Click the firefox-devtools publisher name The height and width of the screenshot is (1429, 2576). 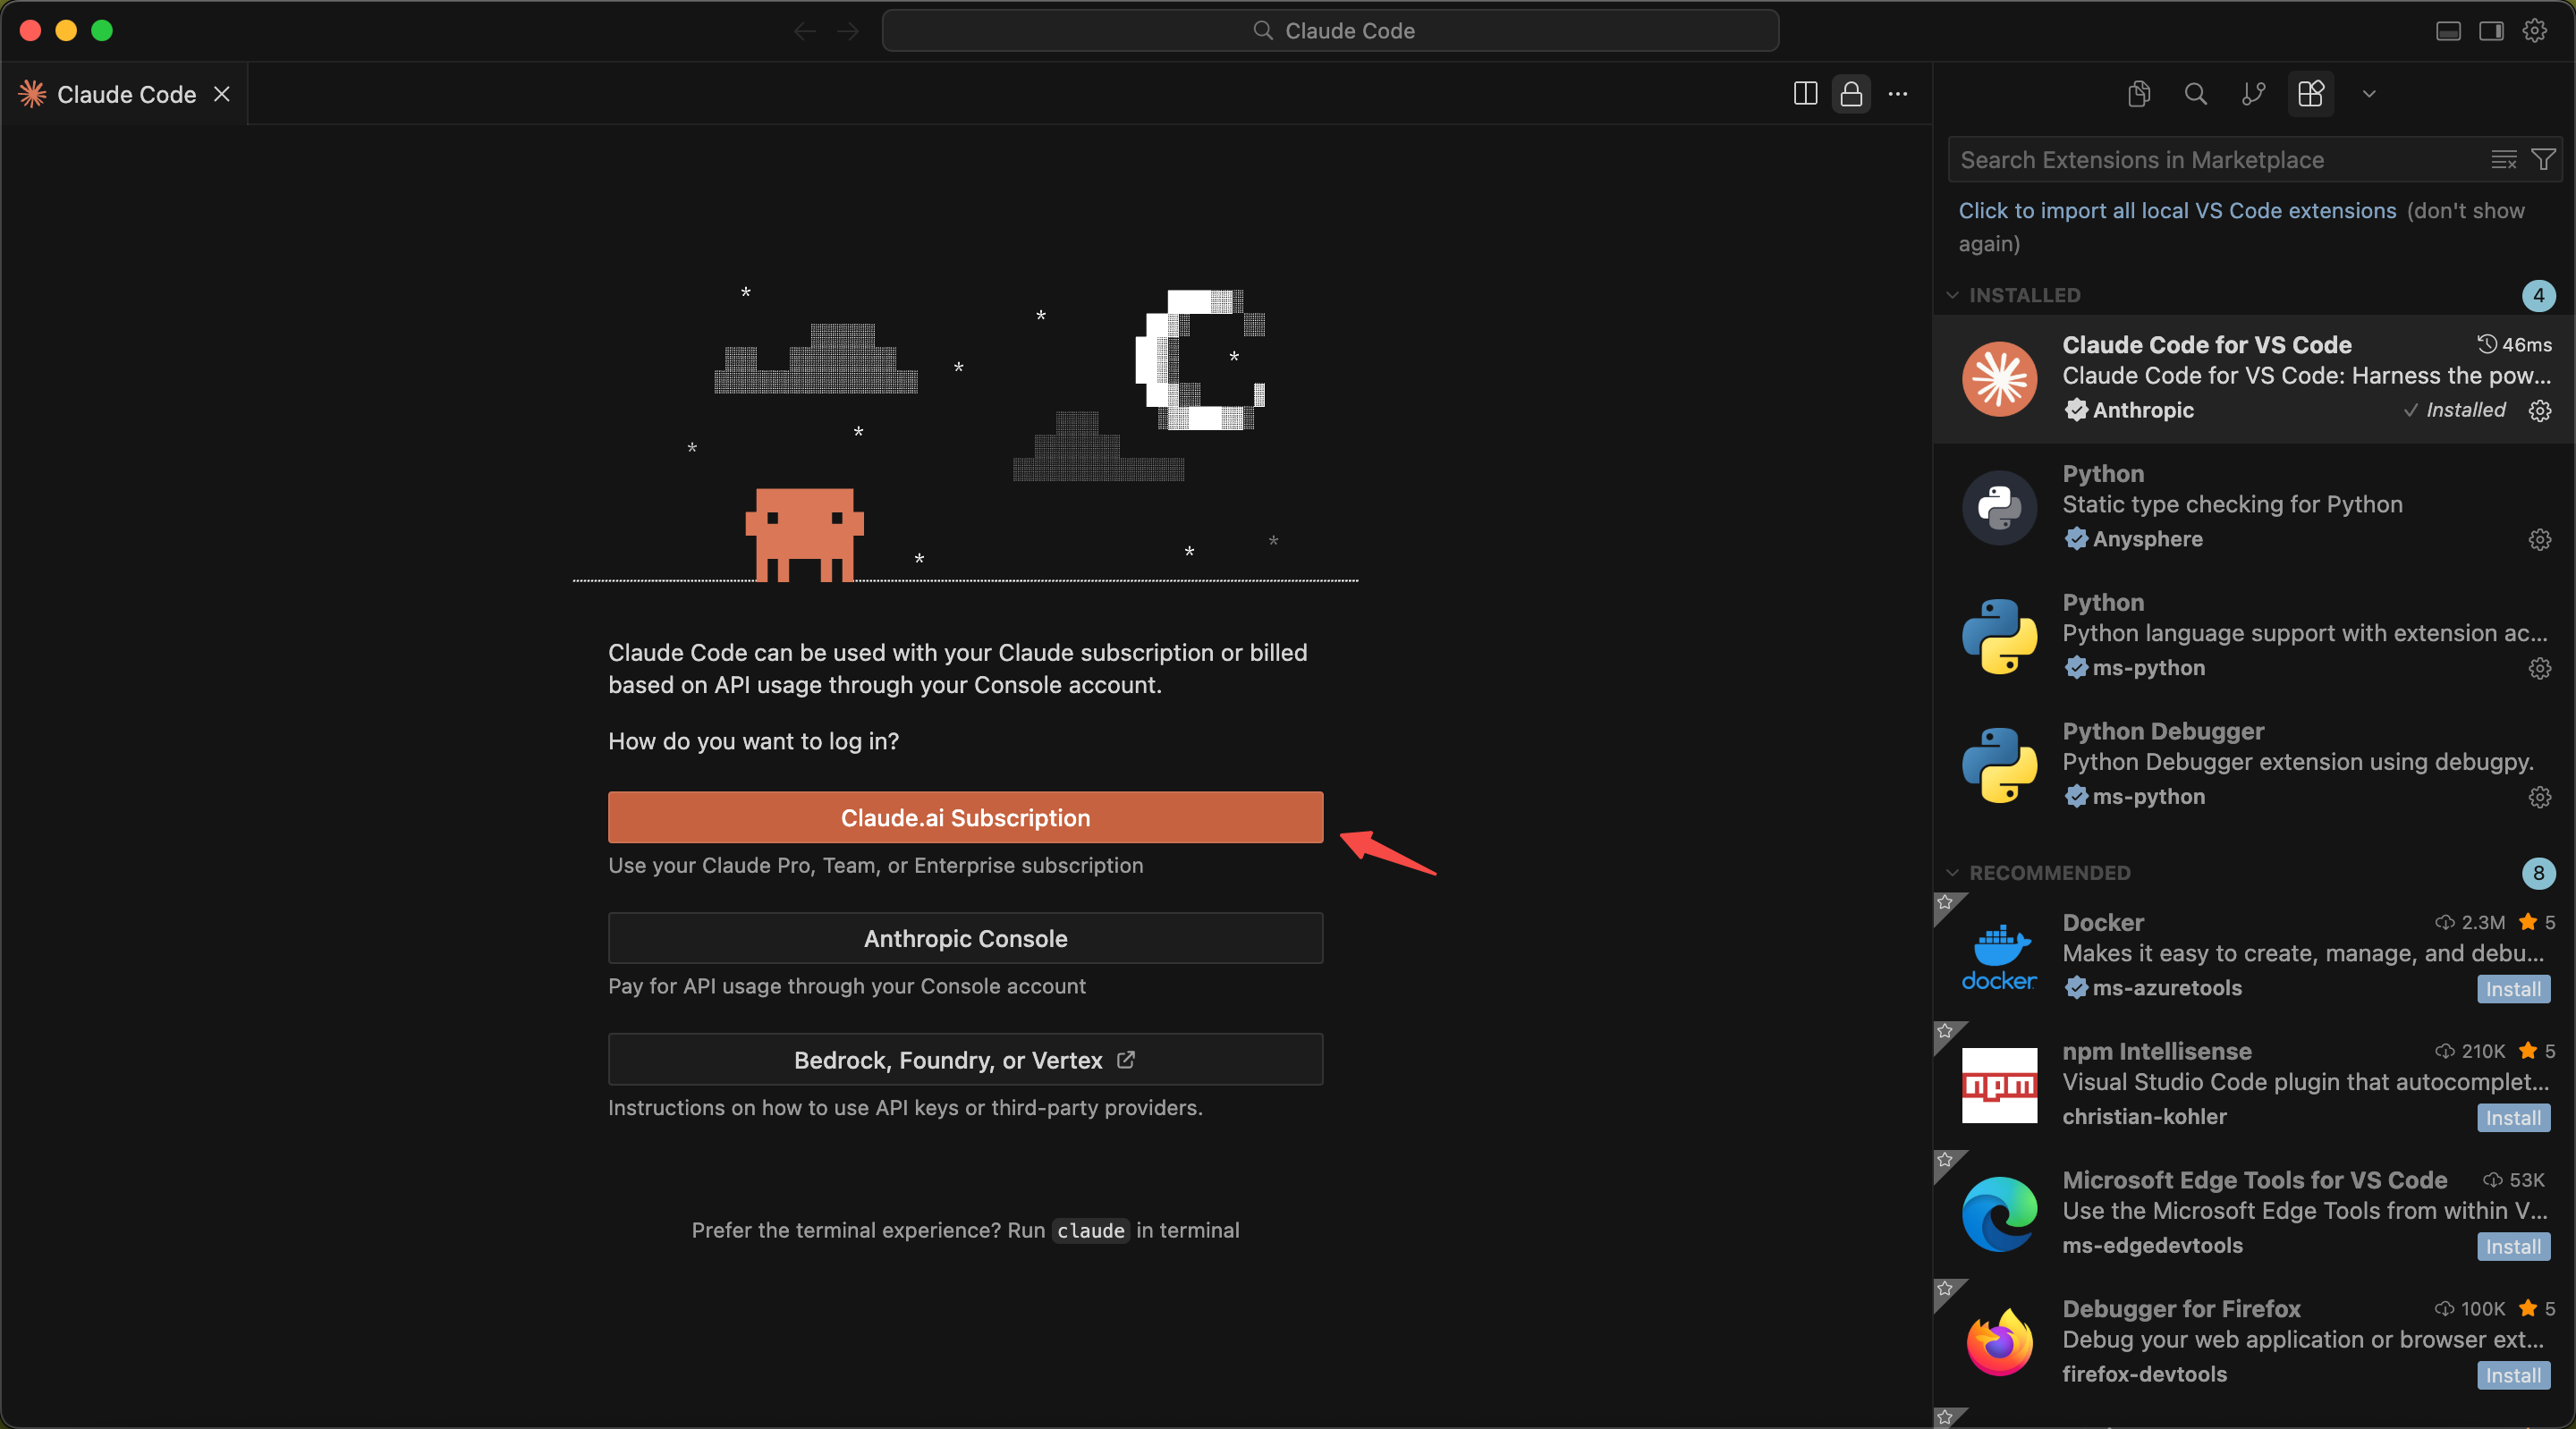click(2144, 1375)
